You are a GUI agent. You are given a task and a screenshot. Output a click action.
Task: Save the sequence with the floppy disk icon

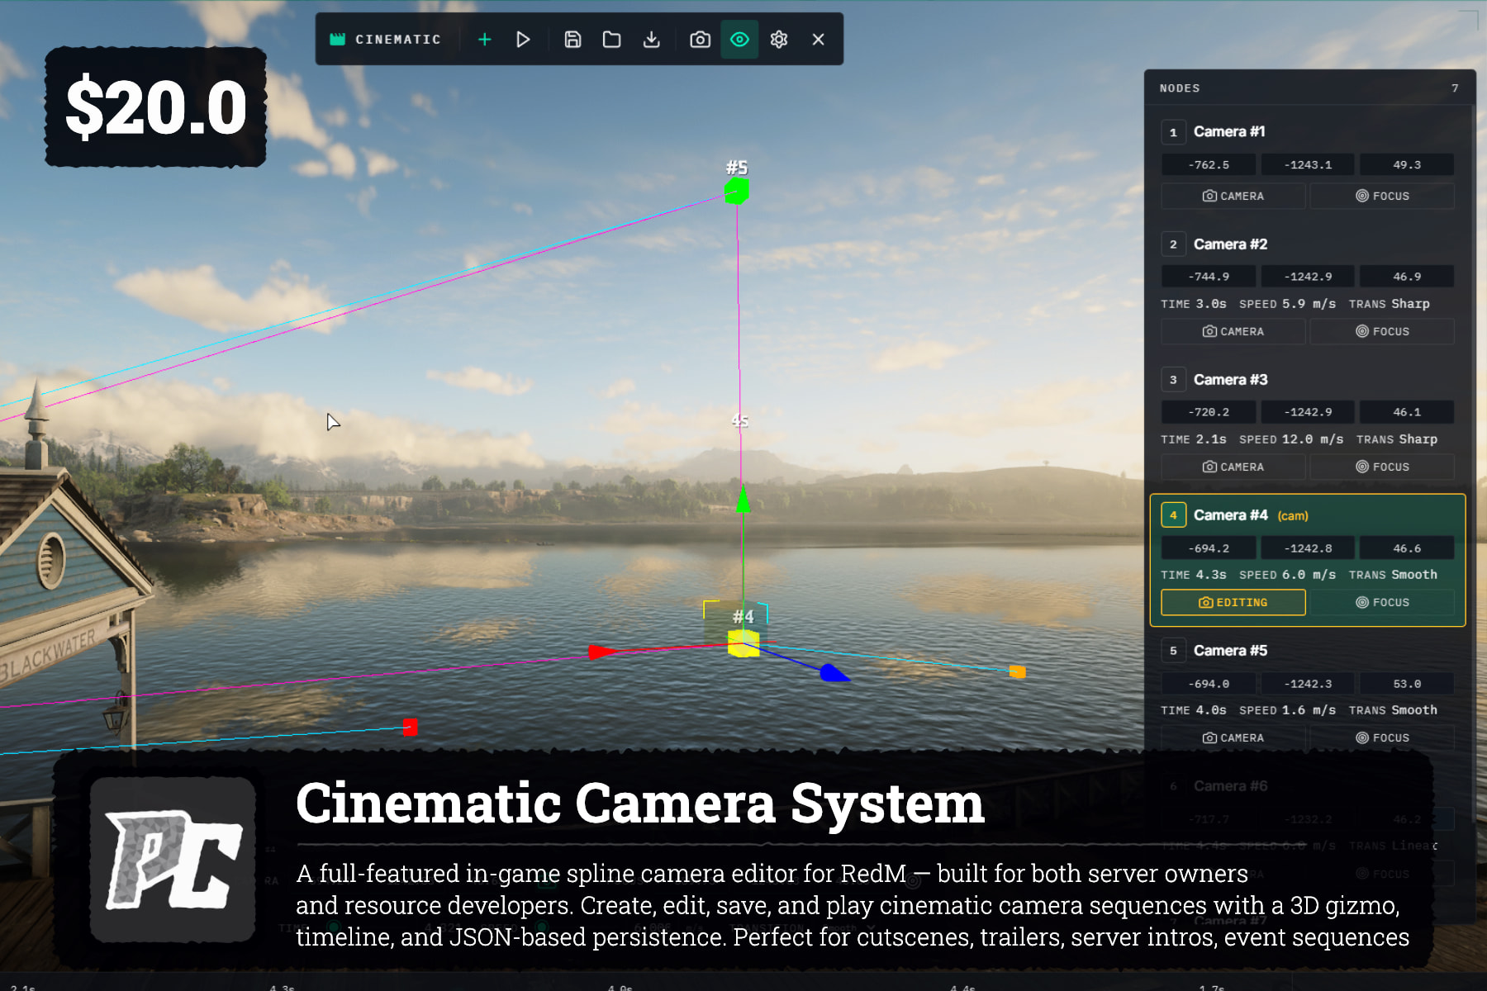572,40
